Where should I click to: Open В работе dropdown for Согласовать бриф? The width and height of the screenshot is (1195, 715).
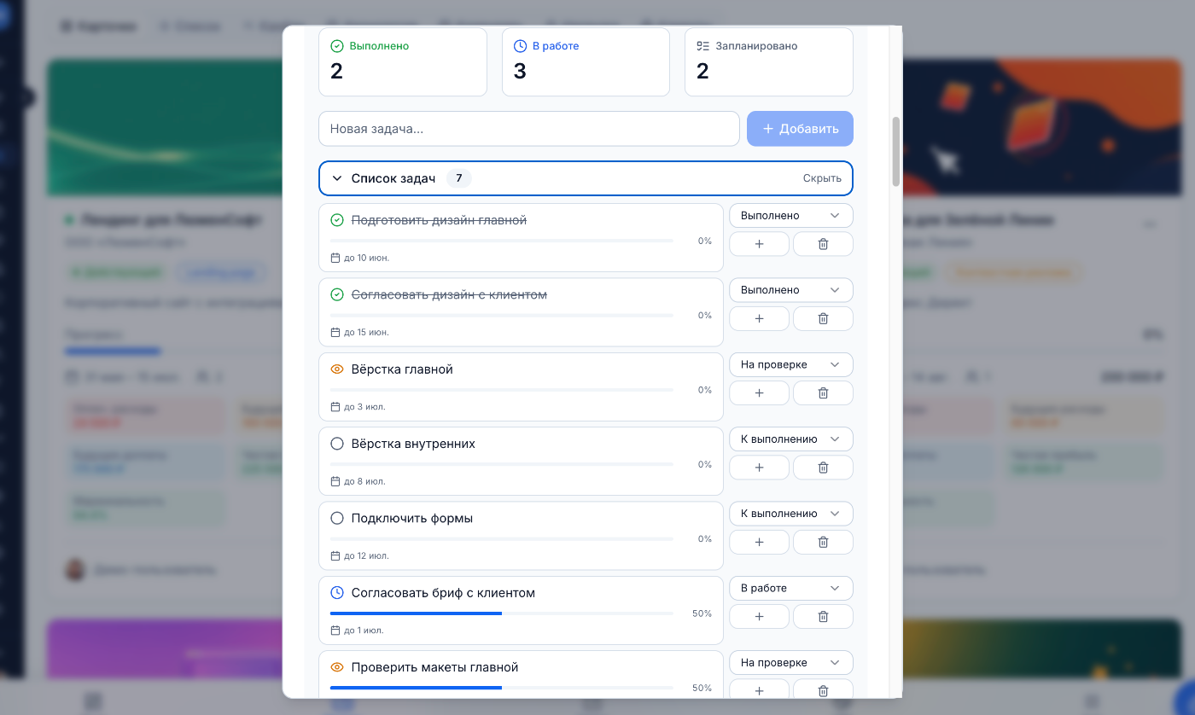791,588
